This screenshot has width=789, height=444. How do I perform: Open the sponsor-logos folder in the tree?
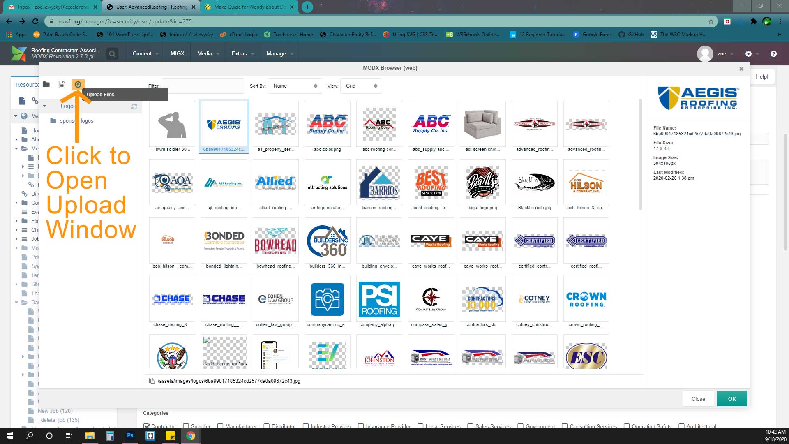[76, 120]
